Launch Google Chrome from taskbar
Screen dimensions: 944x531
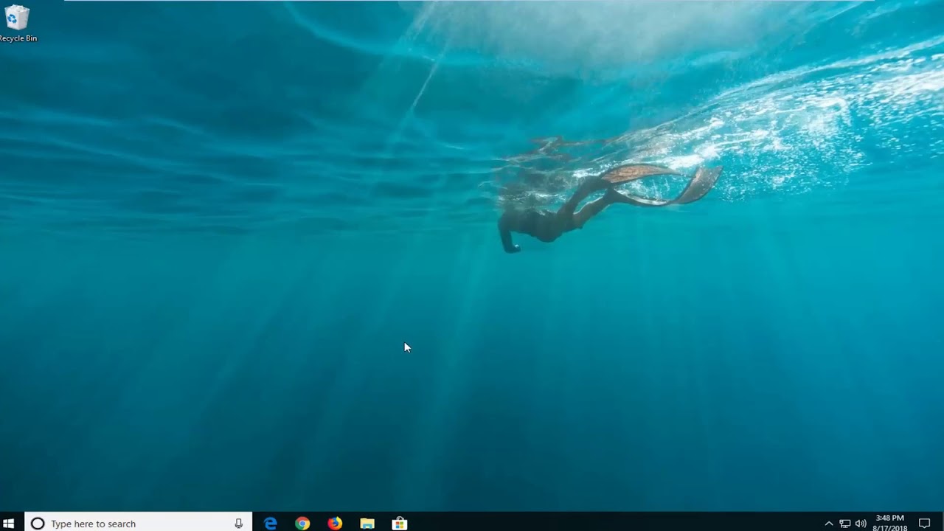tap(302, 524)
